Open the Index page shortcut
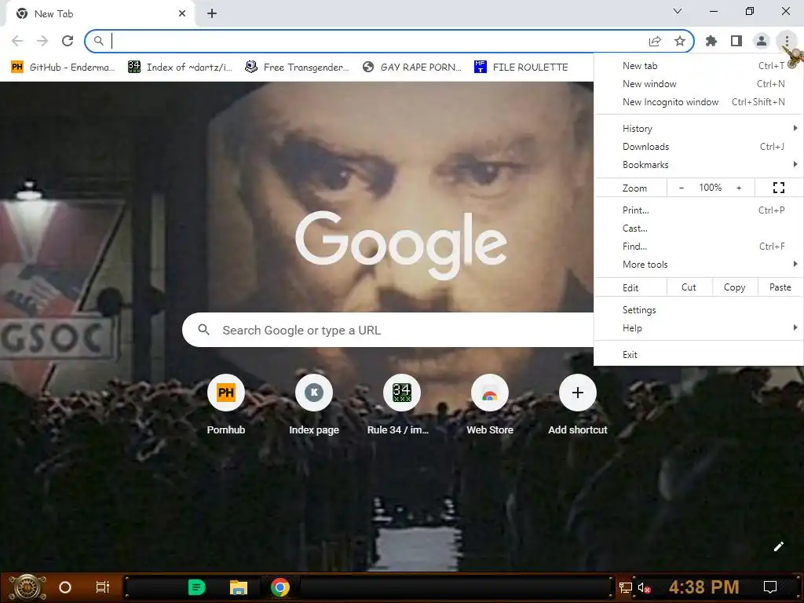This screenshot has width=804, height=603. (314, 405)
